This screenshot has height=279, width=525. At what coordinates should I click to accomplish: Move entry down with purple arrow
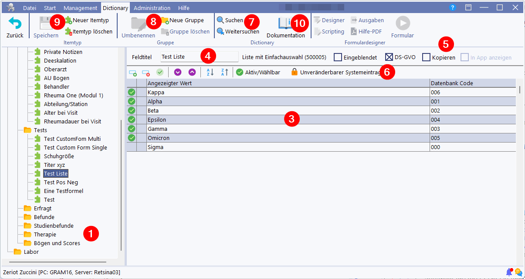pos(178,72)
